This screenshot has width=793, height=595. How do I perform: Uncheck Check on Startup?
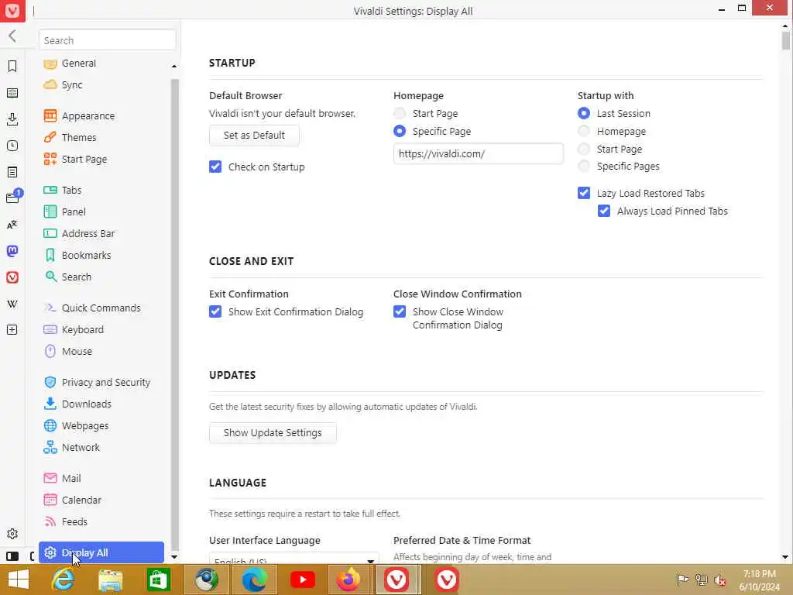[215, 167]
